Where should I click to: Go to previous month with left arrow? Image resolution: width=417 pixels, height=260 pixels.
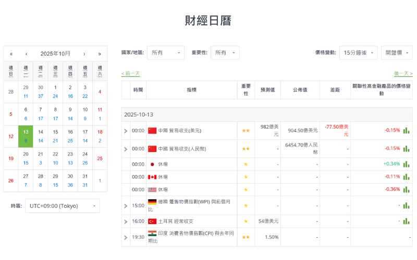[26, 54]
